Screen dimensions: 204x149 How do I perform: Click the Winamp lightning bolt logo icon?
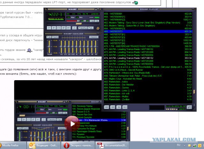(x=98, y=28)
